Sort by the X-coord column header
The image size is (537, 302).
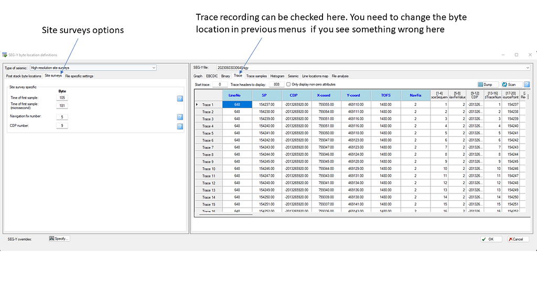point(324,95)
